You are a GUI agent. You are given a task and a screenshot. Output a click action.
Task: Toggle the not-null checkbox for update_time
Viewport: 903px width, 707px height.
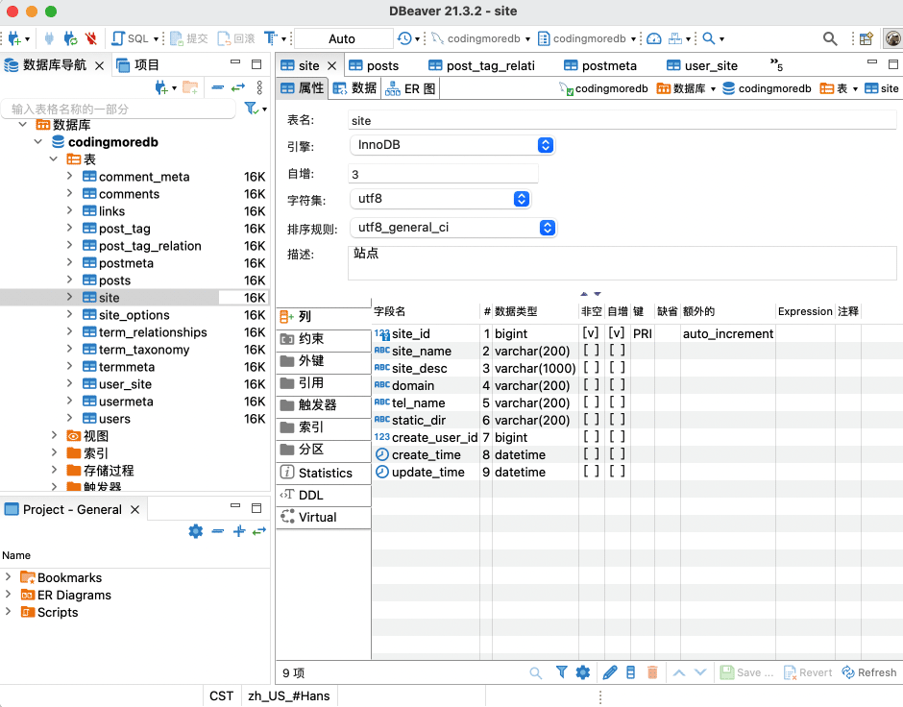591,472
